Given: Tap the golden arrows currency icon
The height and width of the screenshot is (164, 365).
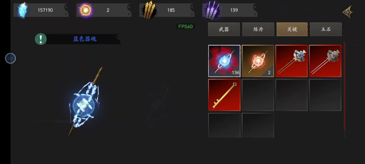Looking at the screenshot, I should point(149,10).
